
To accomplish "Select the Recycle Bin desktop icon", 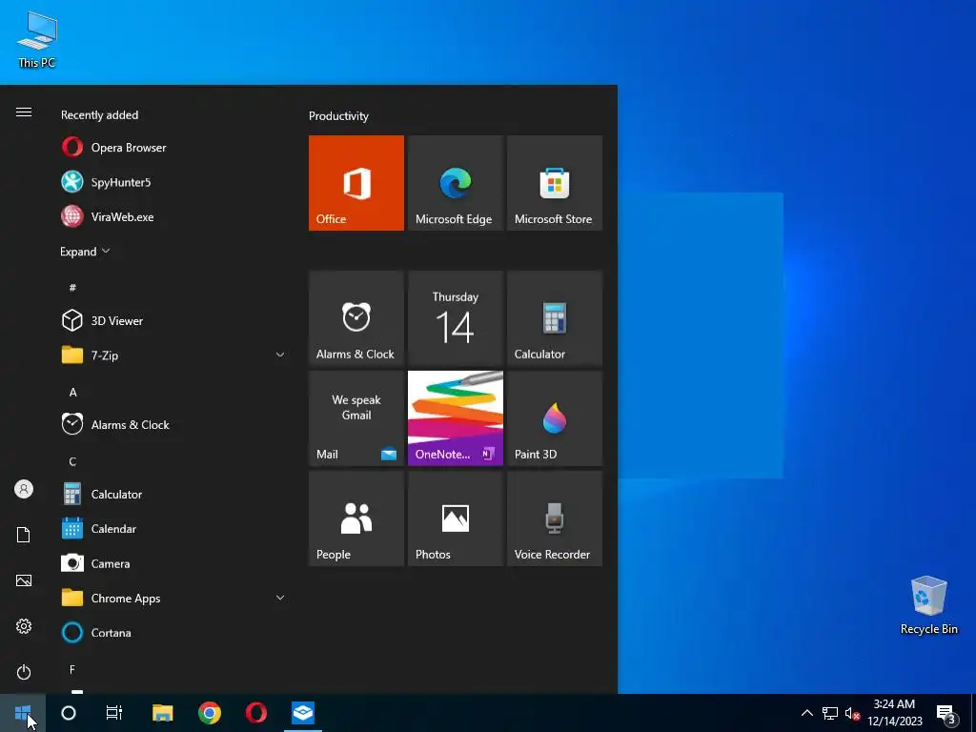I will click(928, 605).
